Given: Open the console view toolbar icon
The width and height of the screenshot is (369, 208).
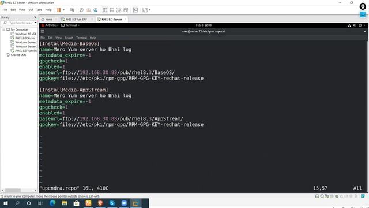Looking at the screenshot, I should tap(135, 10).
